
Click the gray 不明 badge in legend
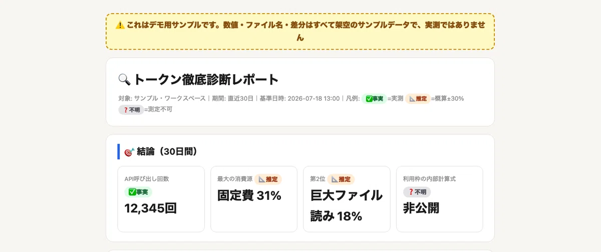[131, 109]
